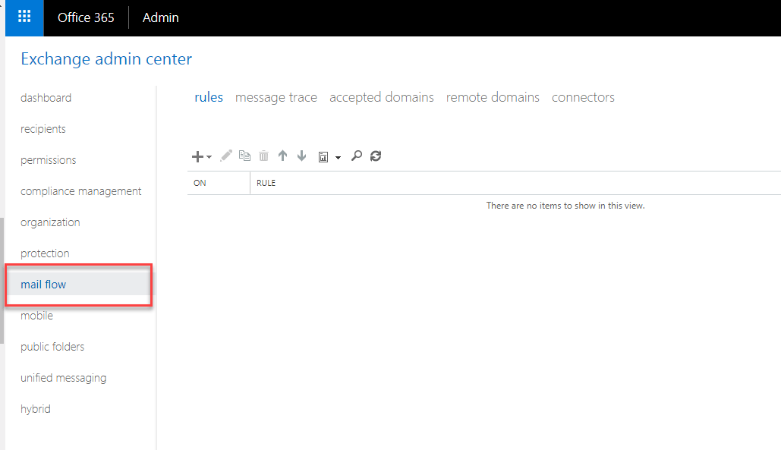Select recipients in the left navigation
Screen dimensions: 781x450
[43, 129]
